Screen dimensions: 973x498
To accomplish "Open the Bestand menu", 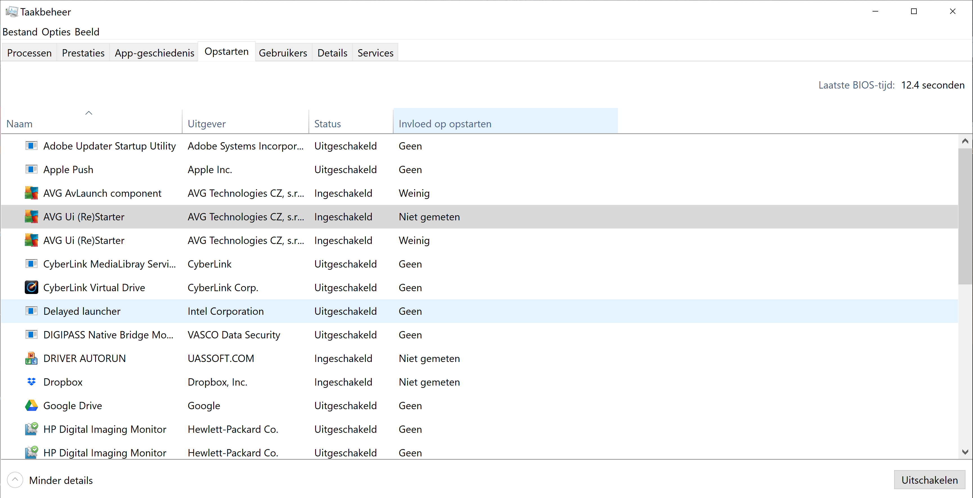I will click(20, 32).
